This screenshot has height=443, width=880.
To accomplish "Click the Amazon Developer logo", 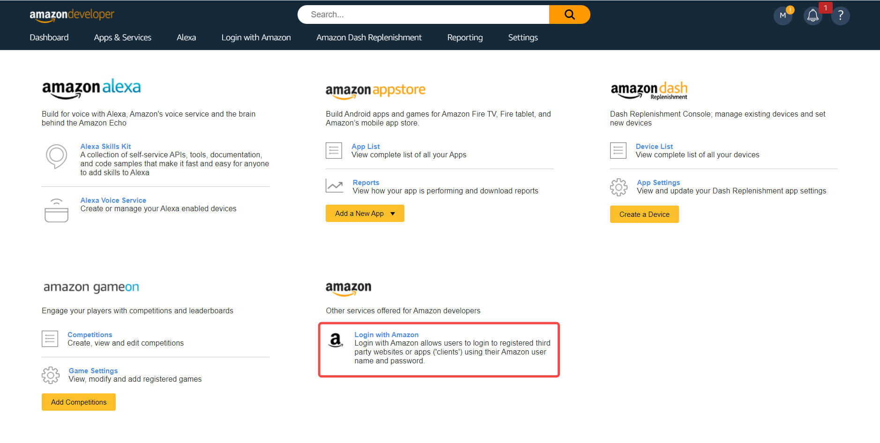I will (x=72, y=15).
